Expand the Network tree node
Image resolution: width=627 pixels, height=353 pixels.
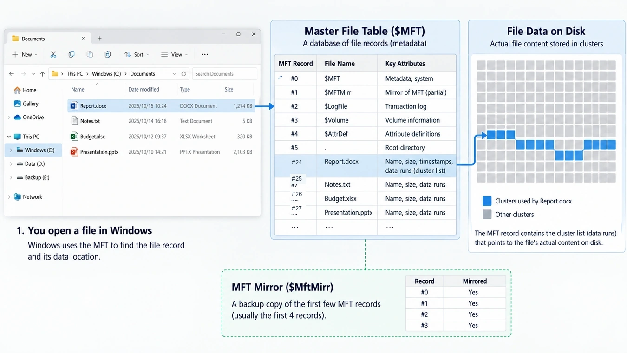9,197
